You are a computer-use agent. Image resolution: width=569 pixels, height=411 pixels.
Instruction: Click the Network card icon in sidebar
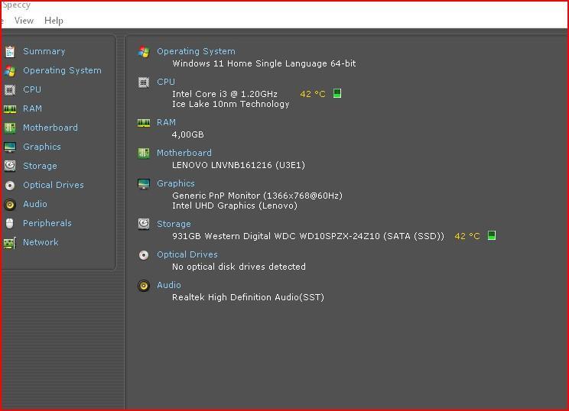[10, 243]
